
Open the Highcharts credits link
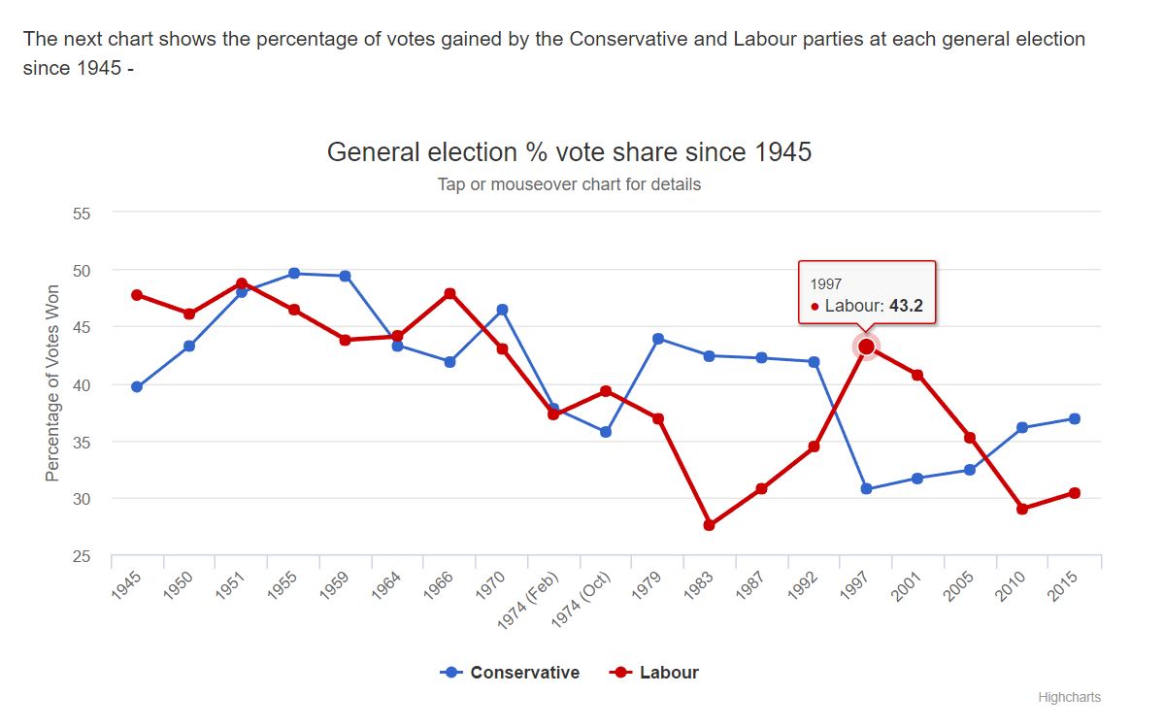1069,697
